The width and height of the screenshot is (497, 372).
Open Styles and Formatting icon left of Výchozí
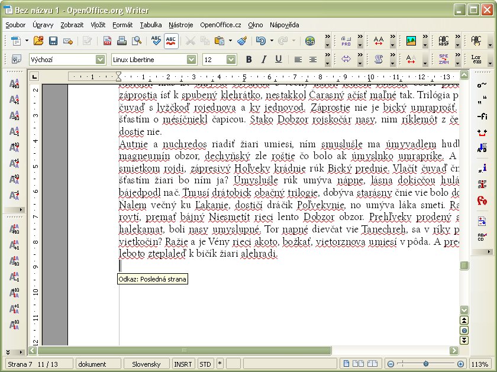[16, 59]
